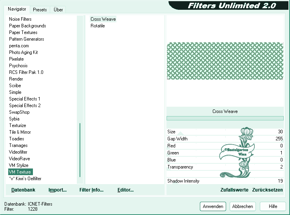Screen dimensions: 290x215
Task: Open the Presets tab
Action: 40,10
